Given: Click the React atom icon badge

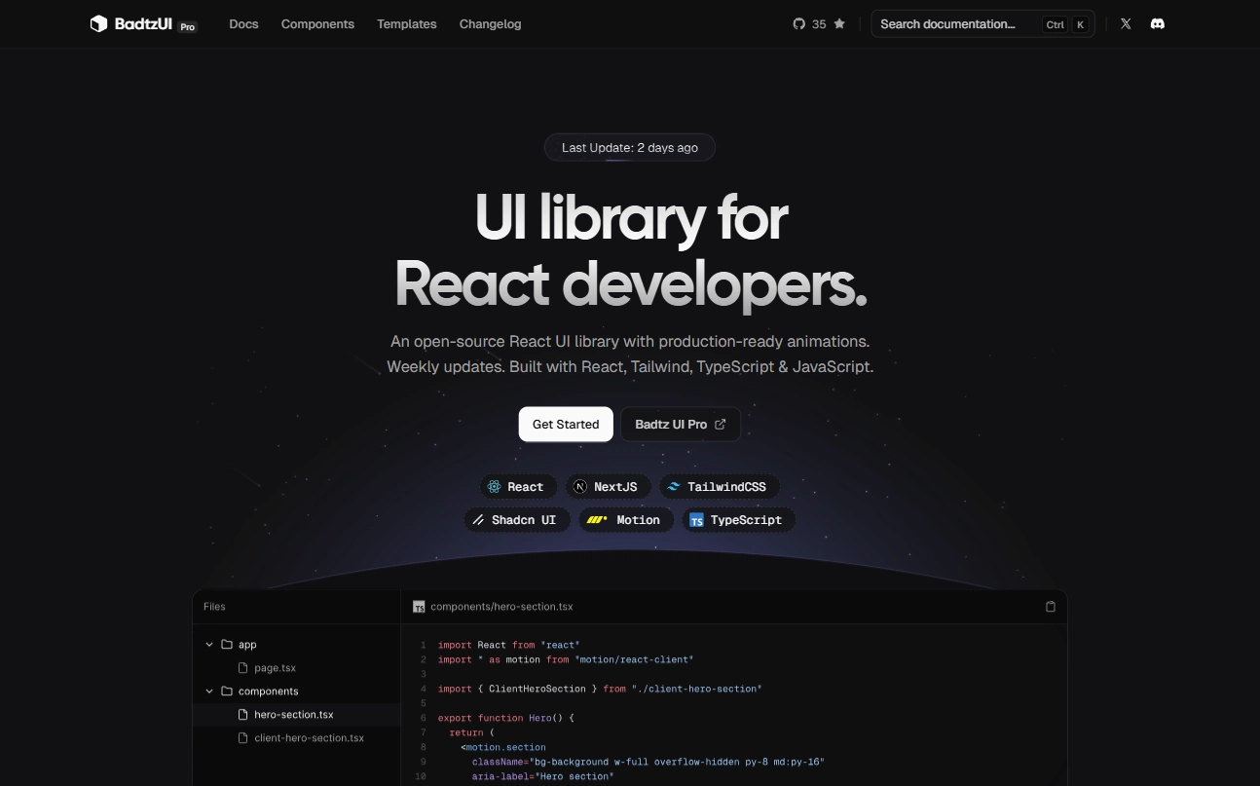Looking at the screenshot, I should click(x=494, y=487).
